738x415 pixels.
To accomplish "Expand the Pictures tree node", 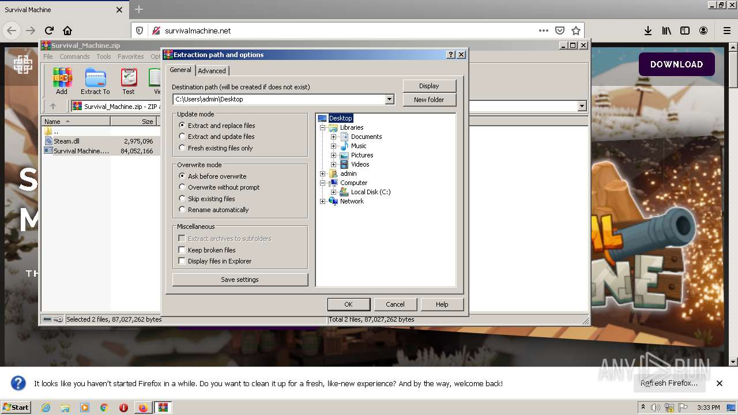I will (x=333, y=155).
